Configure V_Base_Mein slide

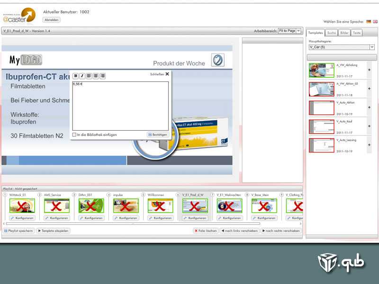[x=264, y=218]
